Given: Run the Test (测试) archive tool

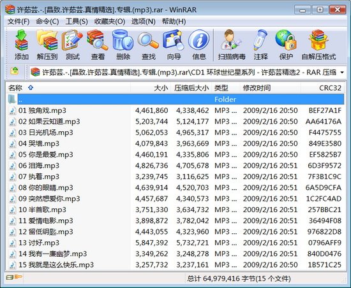Looking at the screenshot, I should (73, 45).
